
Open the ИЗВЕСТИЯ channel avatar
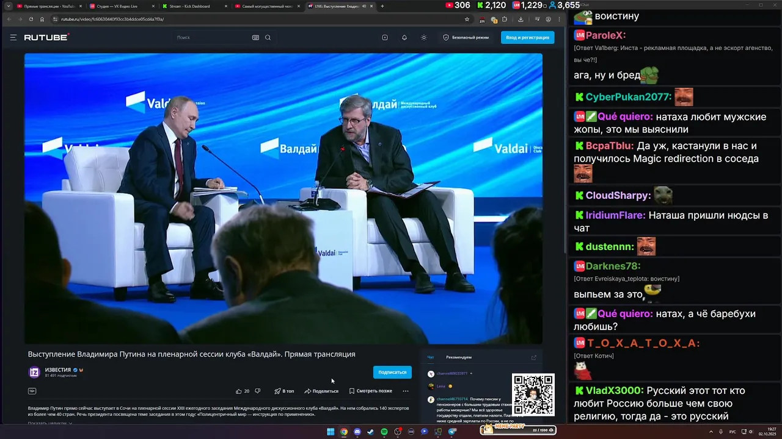tap(35, 372)
